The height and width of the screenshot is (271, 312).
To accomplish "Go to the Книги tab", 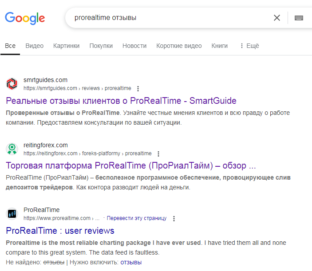I will tap(220, 46).
